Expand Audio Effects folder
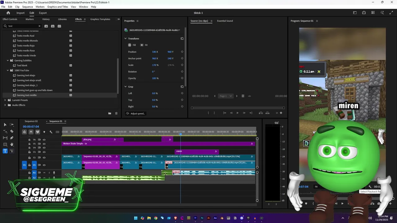The image size is (397, 223). pos(5,105)
